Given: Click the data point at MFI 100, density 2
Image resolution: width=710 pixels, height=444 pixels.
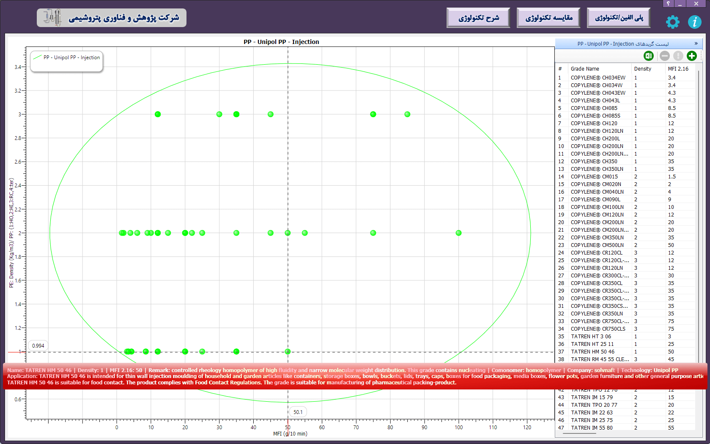Looking at the screenshot, I should [x=458, y=233].
